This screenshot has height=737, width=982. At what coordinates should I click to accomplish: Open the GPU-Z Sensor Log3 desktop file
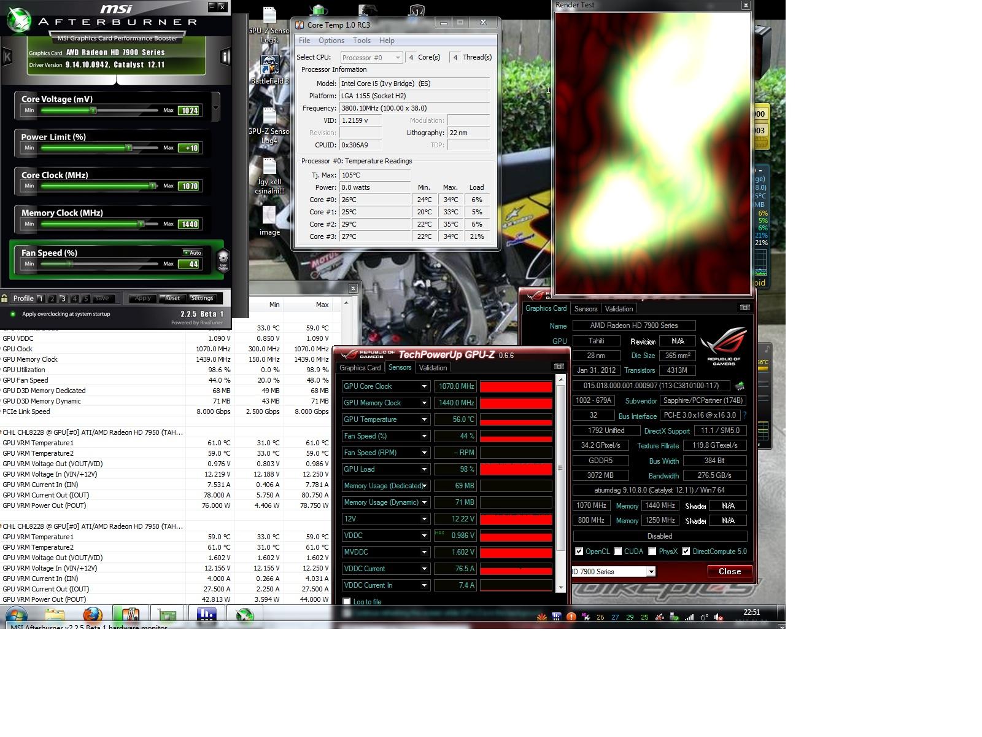tap(269, 25)
